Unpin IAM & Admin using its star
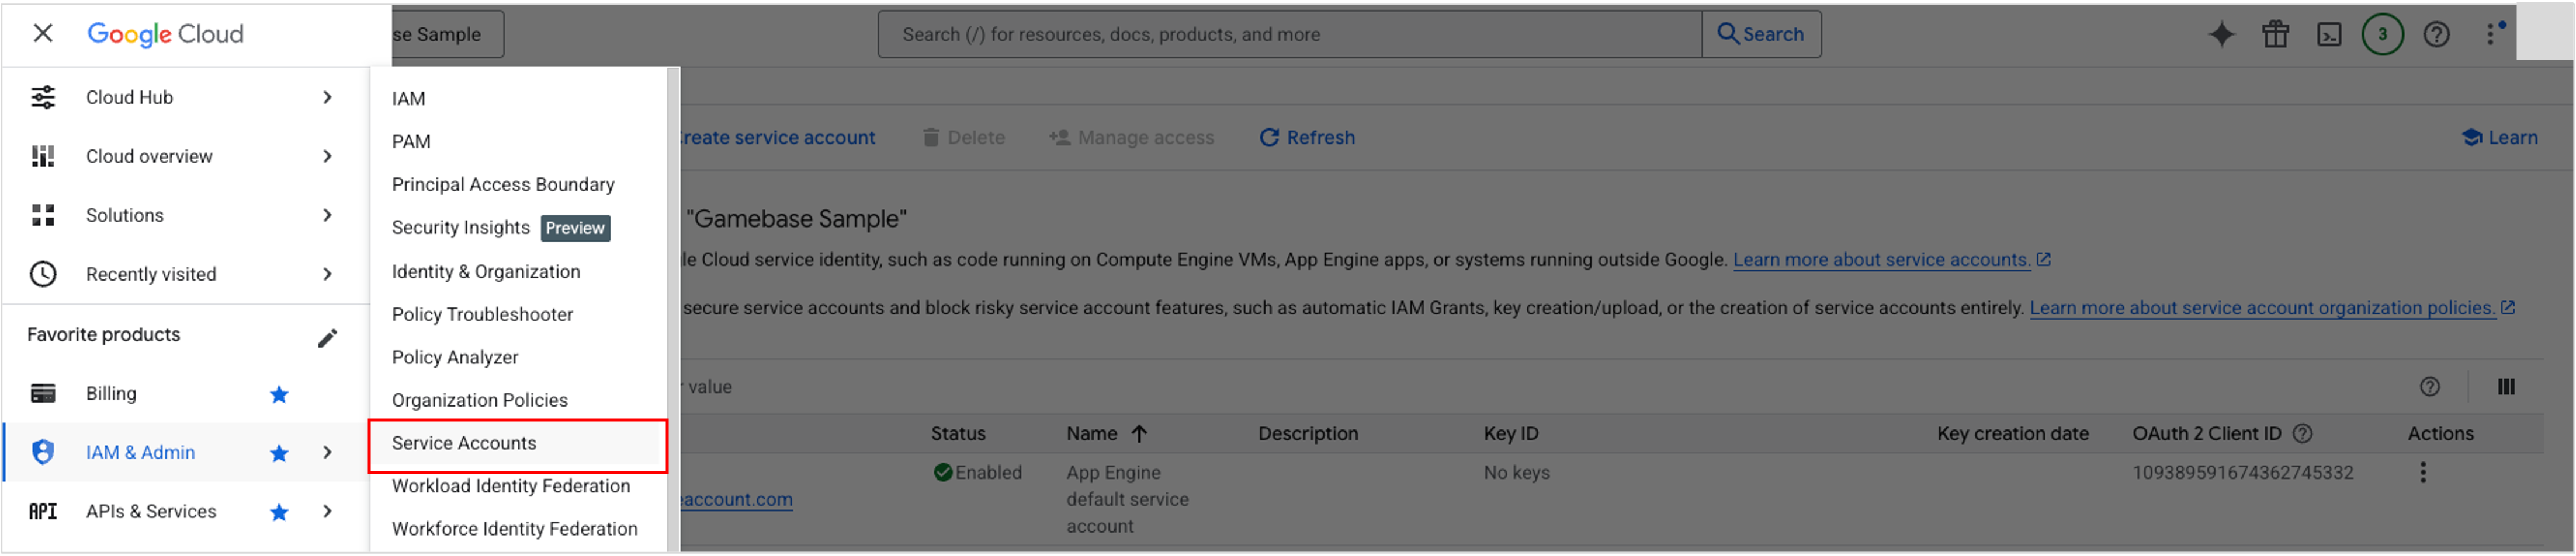This screenshot has width=2576, height=556. [x=279, y=453]
